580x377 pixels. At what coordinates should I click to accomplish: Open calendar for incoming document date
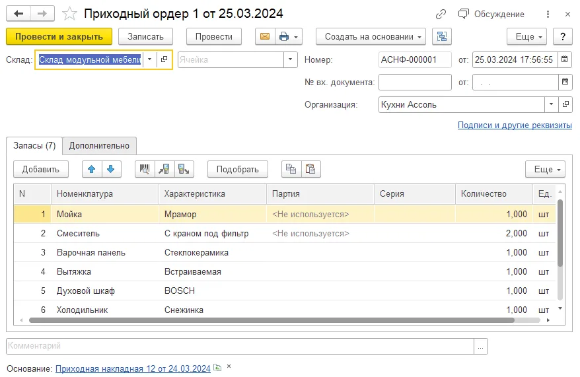565,82
